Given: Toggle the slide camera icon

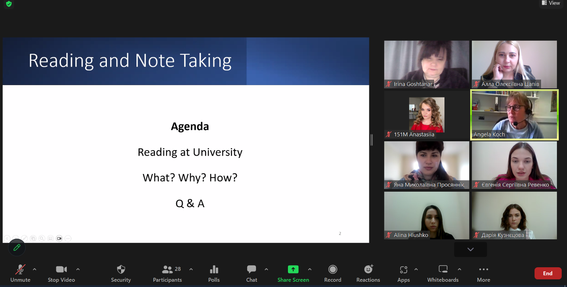Looking at the screenshot, I should [59, 239].
